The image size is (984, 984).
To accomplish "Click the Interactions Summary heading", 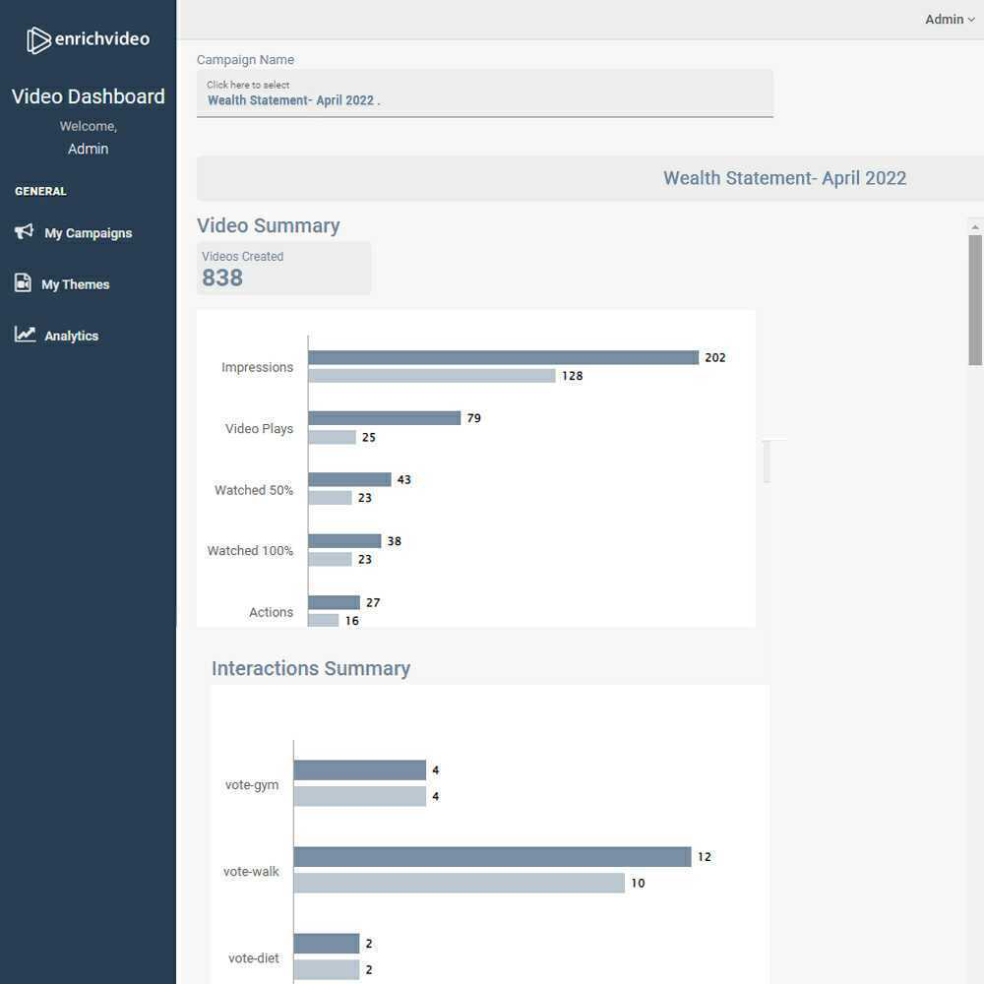I will click(311, 668).
